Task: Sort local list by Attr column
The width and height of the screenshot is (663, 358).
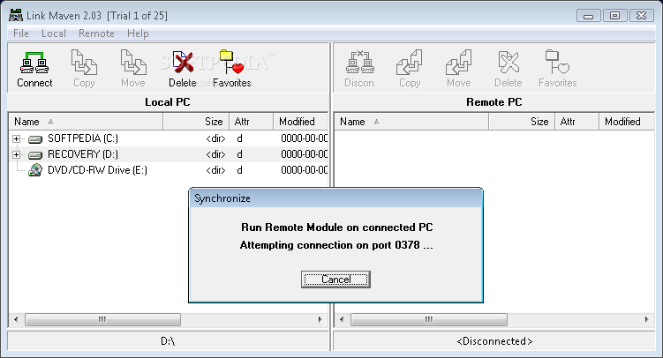Action: [x=251, y=122]
